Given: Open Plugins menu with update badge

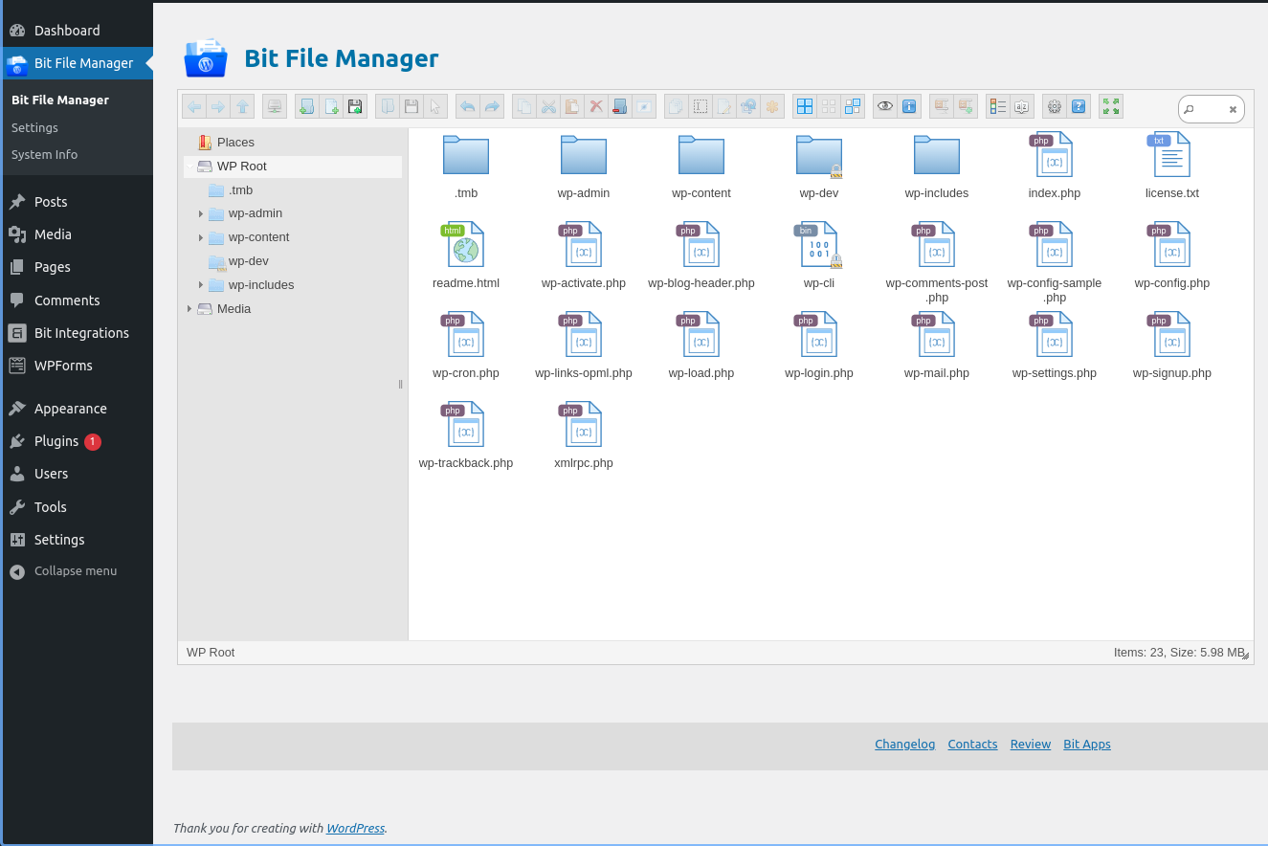Looking at the screenshot, I should tap(77, 441).
